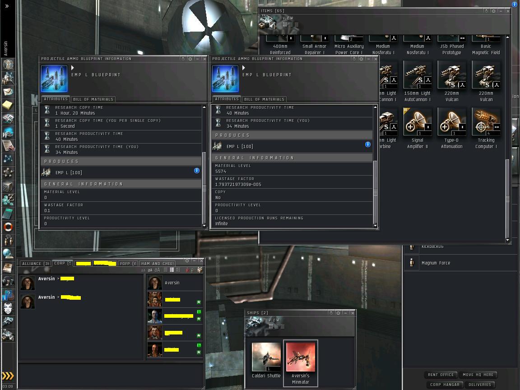This screenshot has width=520, height=390.
Task: Toggle hidden member list icon in chat
Action: pos(187,270)
